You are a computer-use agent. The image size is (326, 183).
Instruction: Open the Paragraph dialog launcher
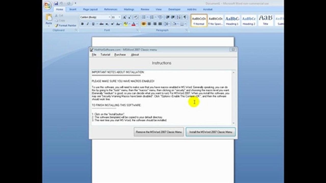[x=186, y=30]
